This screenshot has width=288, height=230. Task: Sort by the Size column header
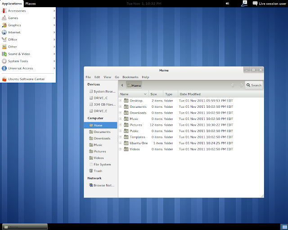(x=156, y=94)
